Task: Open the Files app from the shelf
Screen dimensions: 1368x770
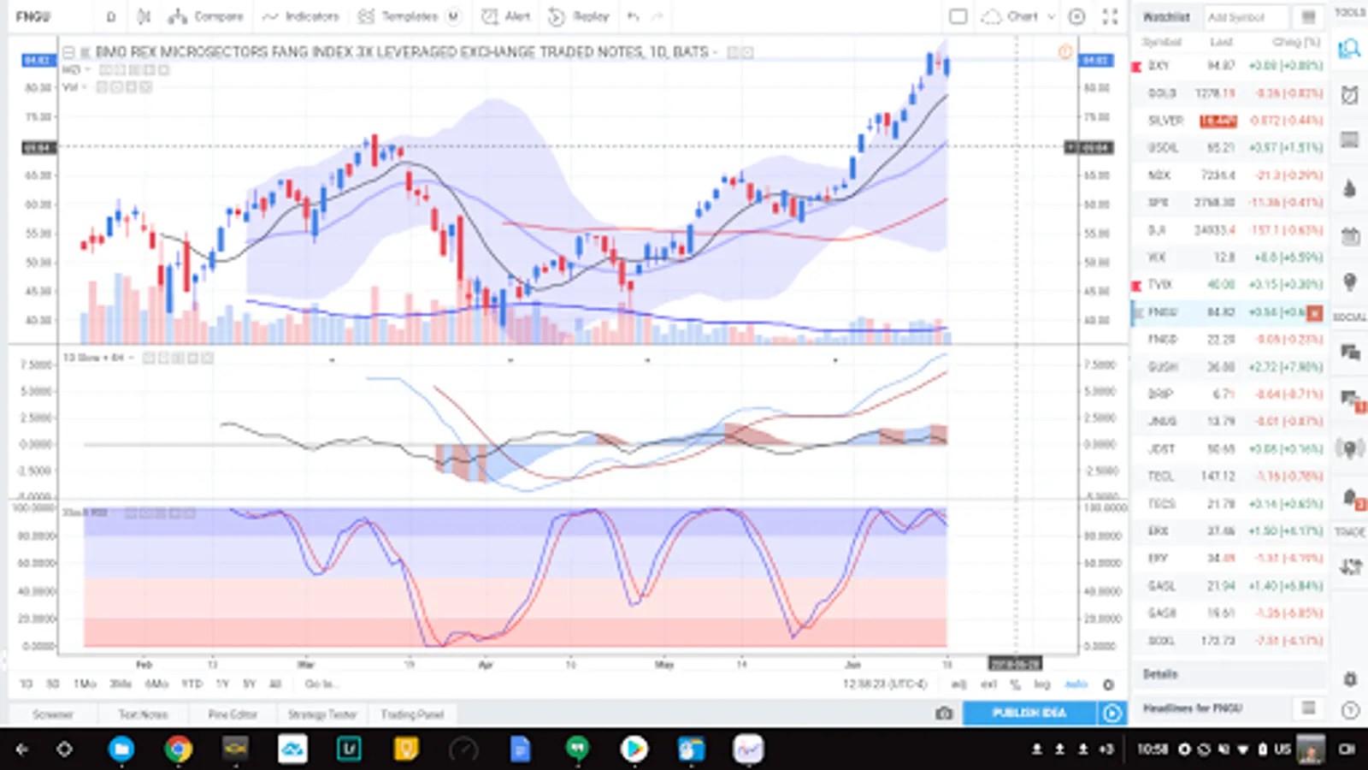Action: click(x=121, y=749)
